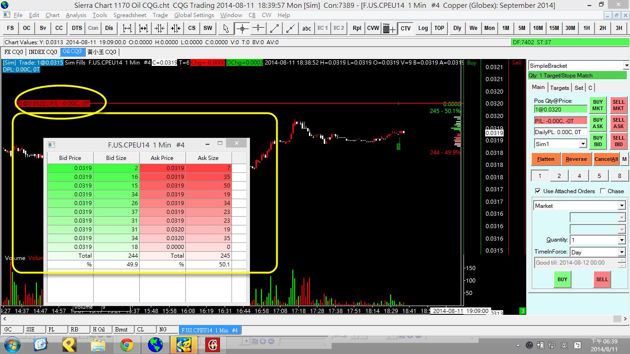Click the globe Sierra Chart taskbar icon

coord(155,344)
